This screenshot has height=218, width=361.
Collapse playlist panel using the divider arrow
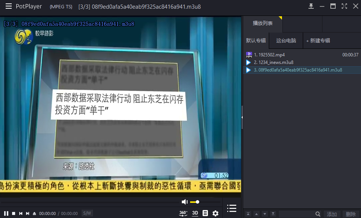[242, 117]
